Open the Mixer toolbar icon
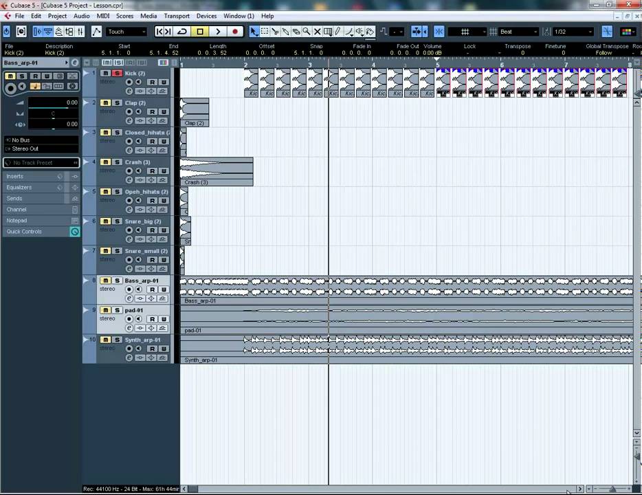The height and width of the screenshot is (495, 642). (80, 32)
